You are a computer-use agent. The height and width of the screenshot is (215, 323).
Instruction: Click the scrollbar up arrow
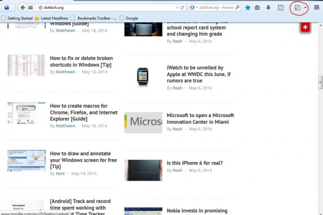click(320, 26)
